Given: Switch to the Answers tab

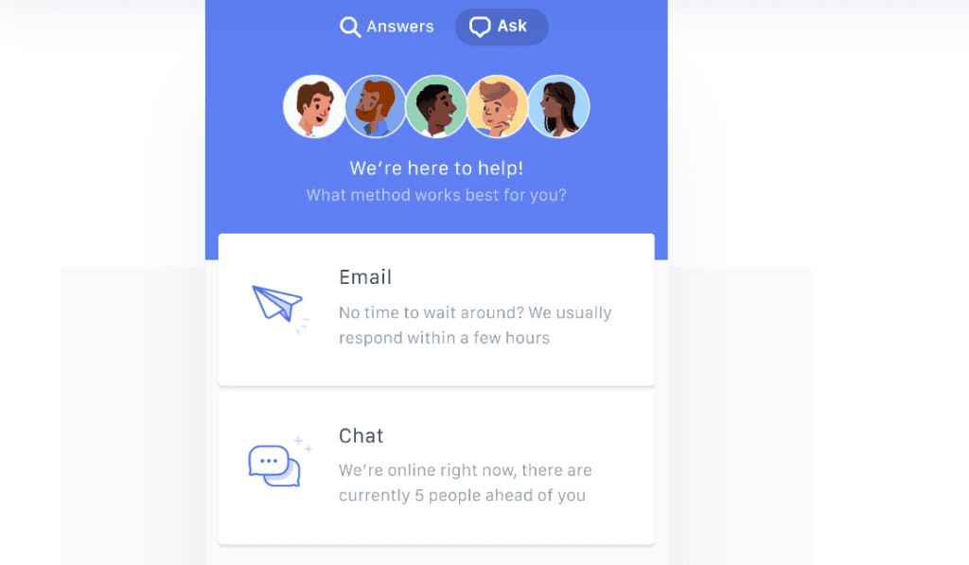Looking at the screenshot, I should [x=387, y=26].
